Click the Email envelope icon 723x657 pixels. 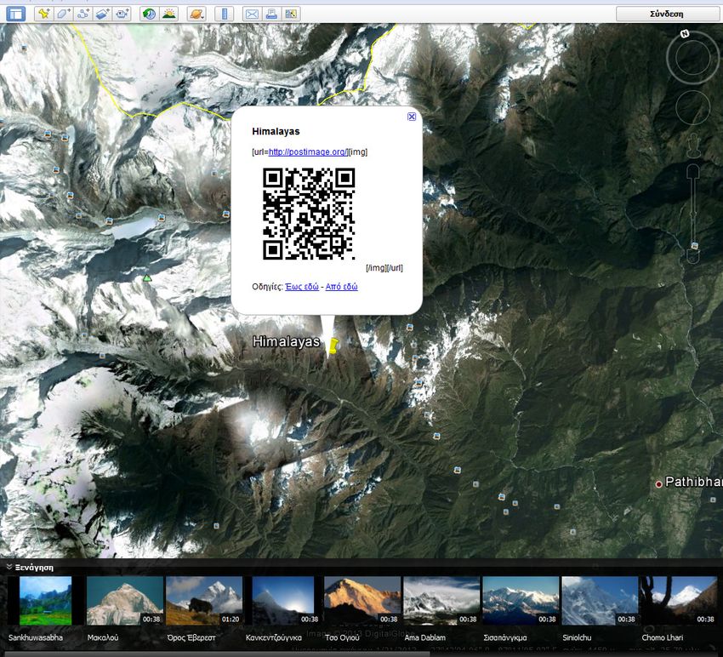(x=252, y=14)
